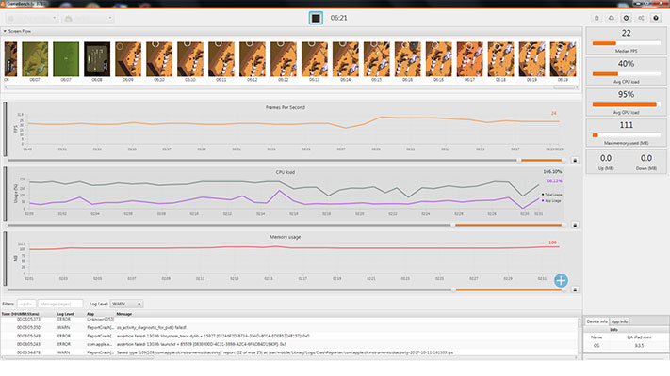Open the Log Level WARN dropdown
This screenshot has width=670, height=376.
point(126,304)
